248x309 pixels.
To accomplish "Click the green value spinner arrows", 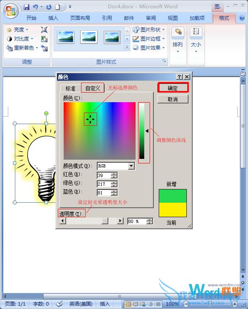I will point(114,184).
